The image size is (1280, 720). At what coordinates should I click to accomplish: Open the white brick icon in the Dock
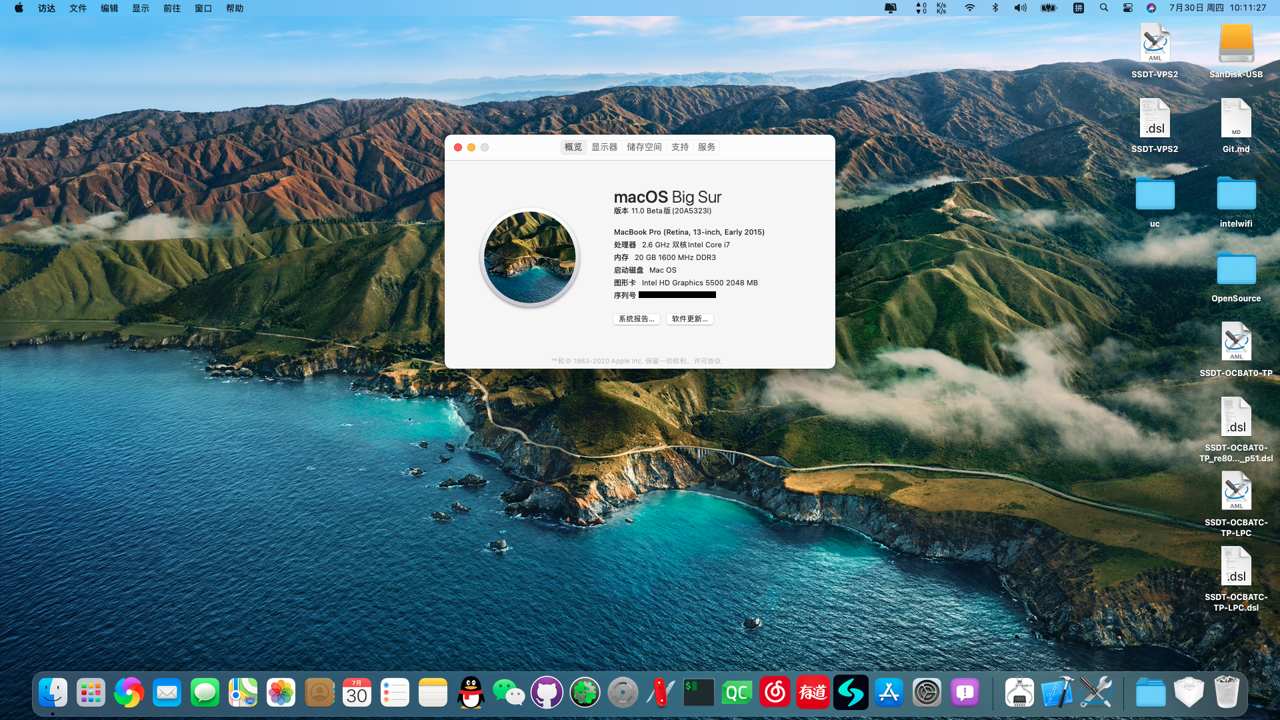point(1189,693)
